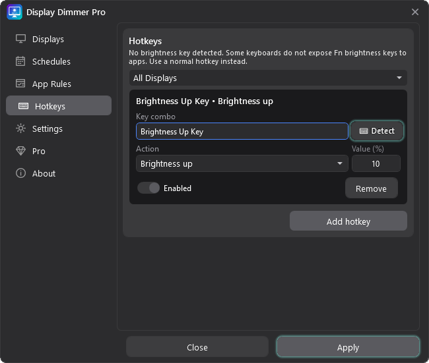Switch to the App Rules page
Screen dimensions: 429x363
59,84
